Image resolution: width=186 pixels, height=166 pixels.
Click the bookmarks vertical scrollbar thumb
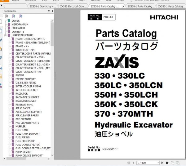click(x=52, y=34)
